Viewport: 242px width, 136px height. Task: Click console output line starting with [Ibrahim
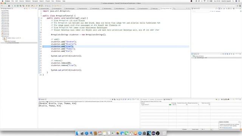pyautogui.click(x=57, y=103)
